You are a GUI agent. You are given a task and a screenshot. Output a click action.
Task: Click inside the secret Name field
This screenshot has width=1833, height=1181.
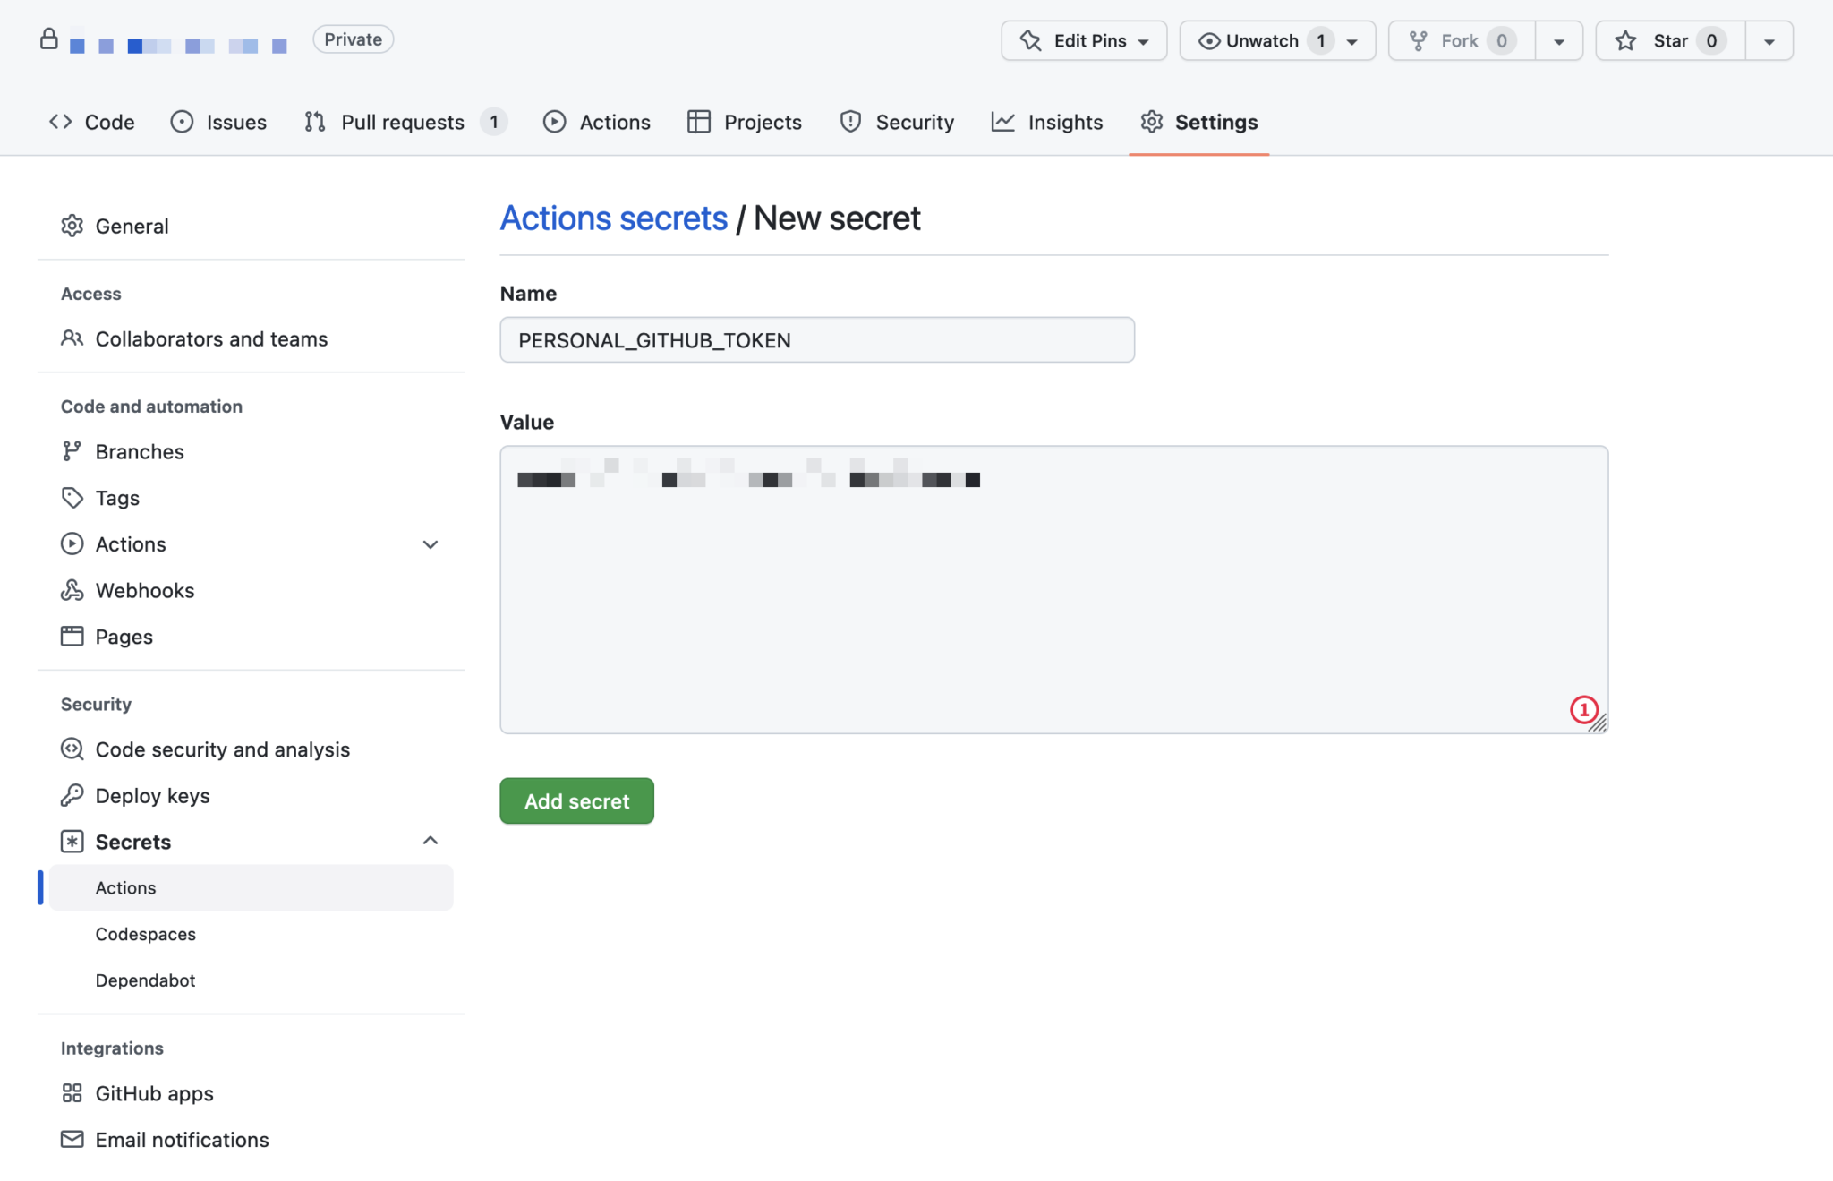(816, 339)
